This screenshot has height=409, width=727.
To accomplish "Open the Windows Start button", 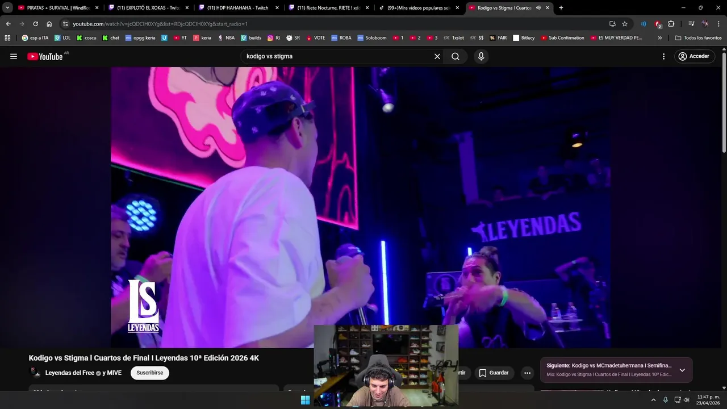I will click(x=306, y=400).
